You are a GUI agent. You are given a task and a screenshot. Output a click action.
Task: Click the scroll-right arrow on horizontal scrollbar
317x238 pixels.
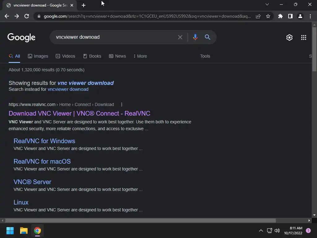tap(309, 220)
